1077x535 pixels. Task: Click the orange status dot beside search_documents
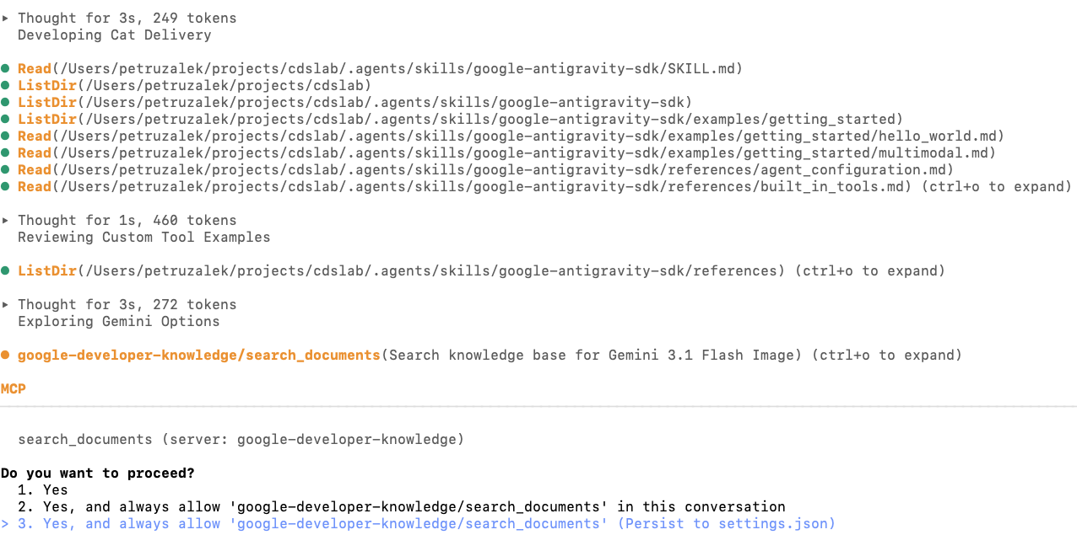click(5, 355)
